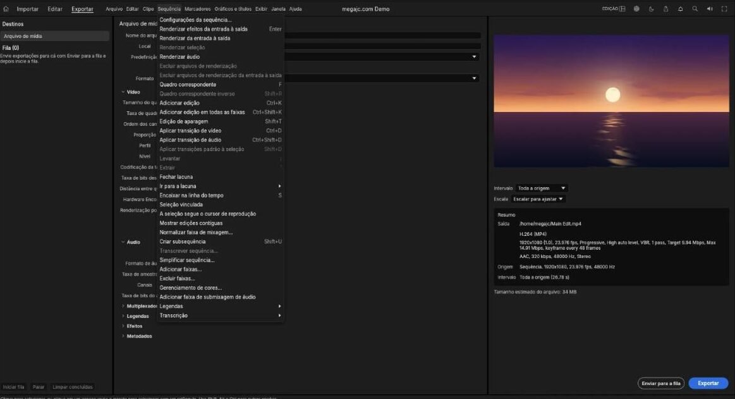The height and width of the screenshot is (399, 735).
Task: Choose Adicionar edição em todas as faixas
Action: (220, 112)
